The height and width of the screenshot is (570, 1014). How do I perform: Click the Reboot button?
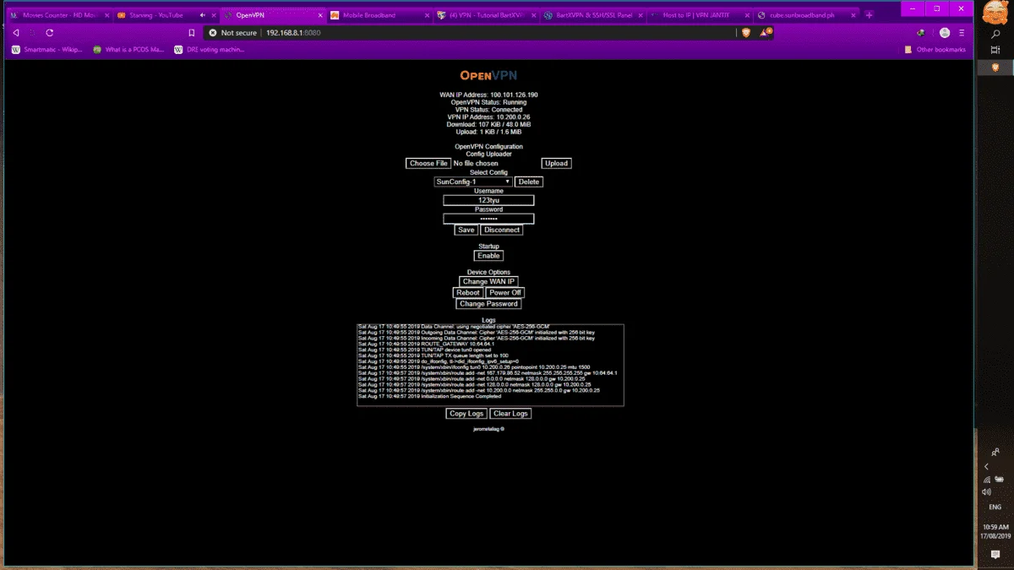click(468, 292)
